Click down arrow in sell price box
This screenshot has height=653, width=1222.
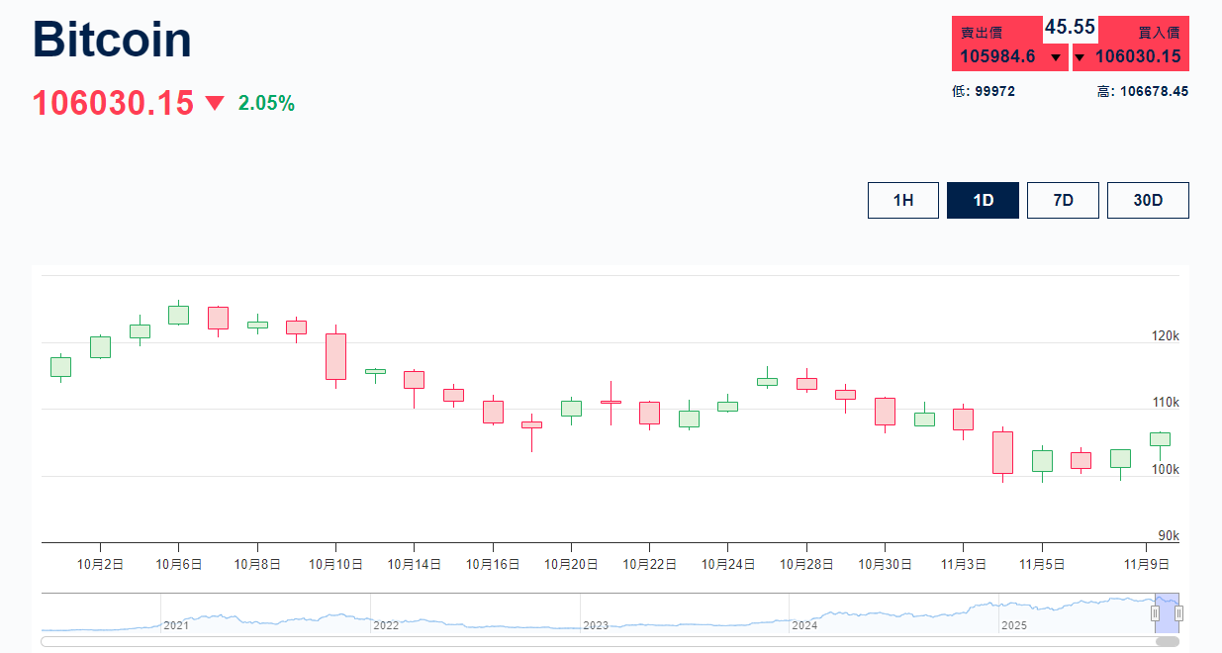coord(1056,57)
